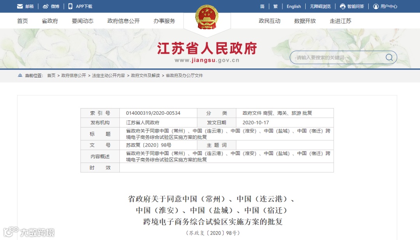Click the user center person icon

tap(376, 7)
